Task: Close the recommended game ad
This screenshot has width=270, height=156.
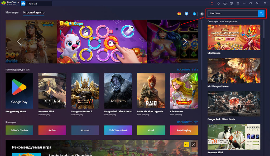Action: tap(193, 145)
